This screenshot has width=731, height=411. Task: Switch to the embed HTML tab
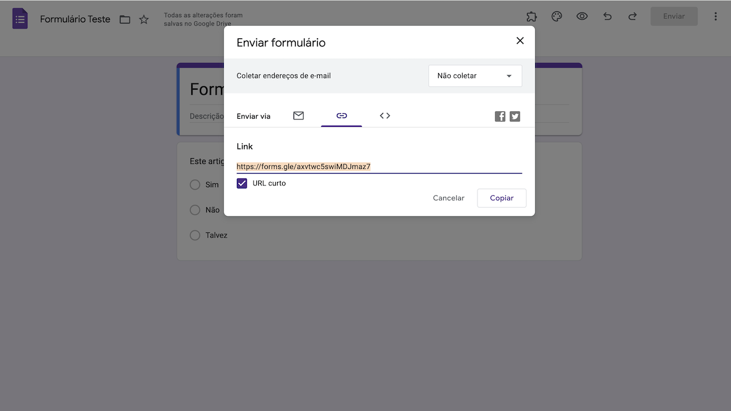click(385, 116)
